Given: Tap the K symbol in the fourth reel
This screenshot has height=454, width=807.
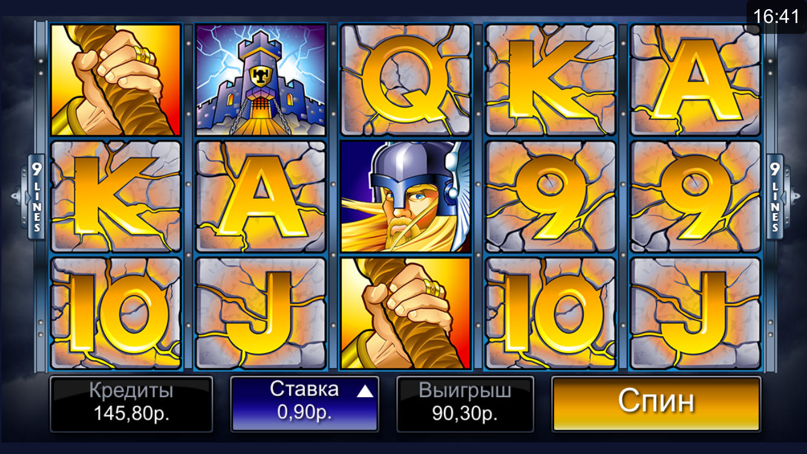Looking at the screenshot, I should pyautogui.click(x=551, y=80).
